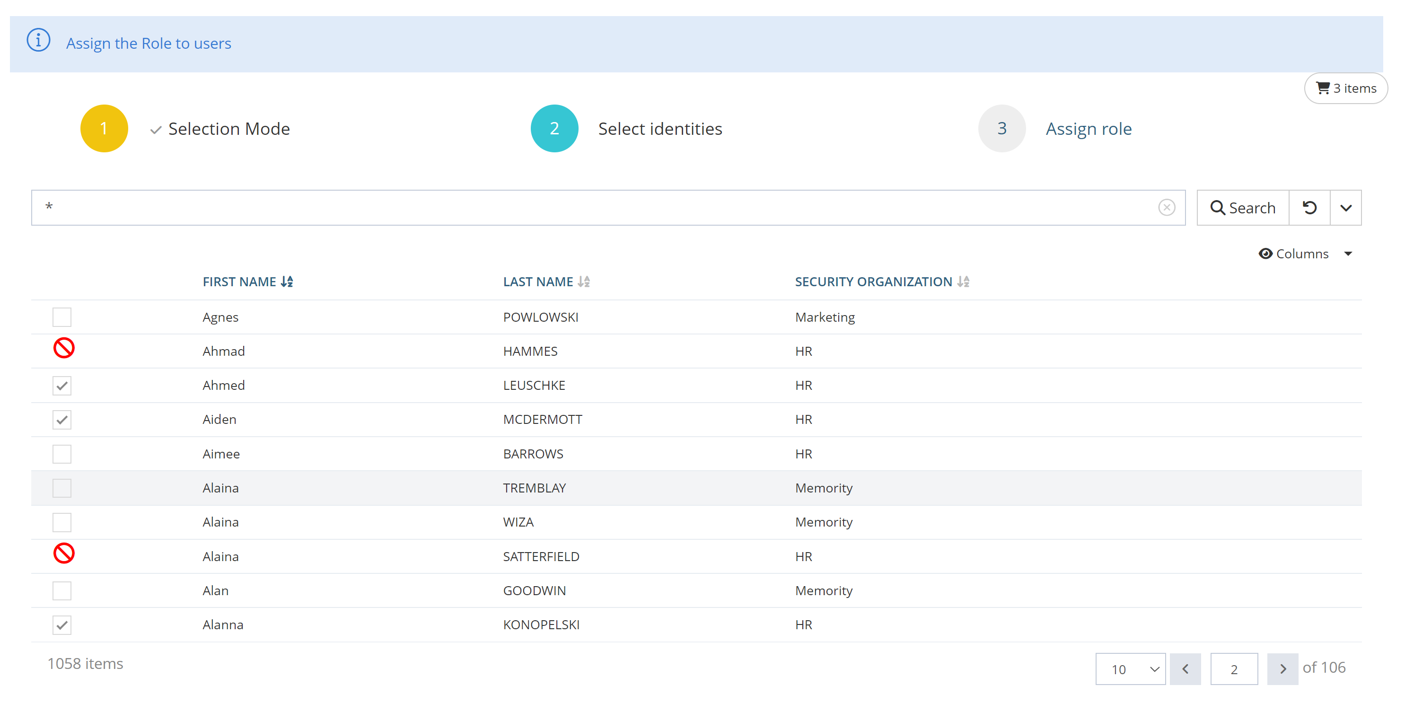Check the box for Aimee BARROWS
The height and width of the screenshot is (712, 1405).
pyautogui.click(x=61, y=454)
